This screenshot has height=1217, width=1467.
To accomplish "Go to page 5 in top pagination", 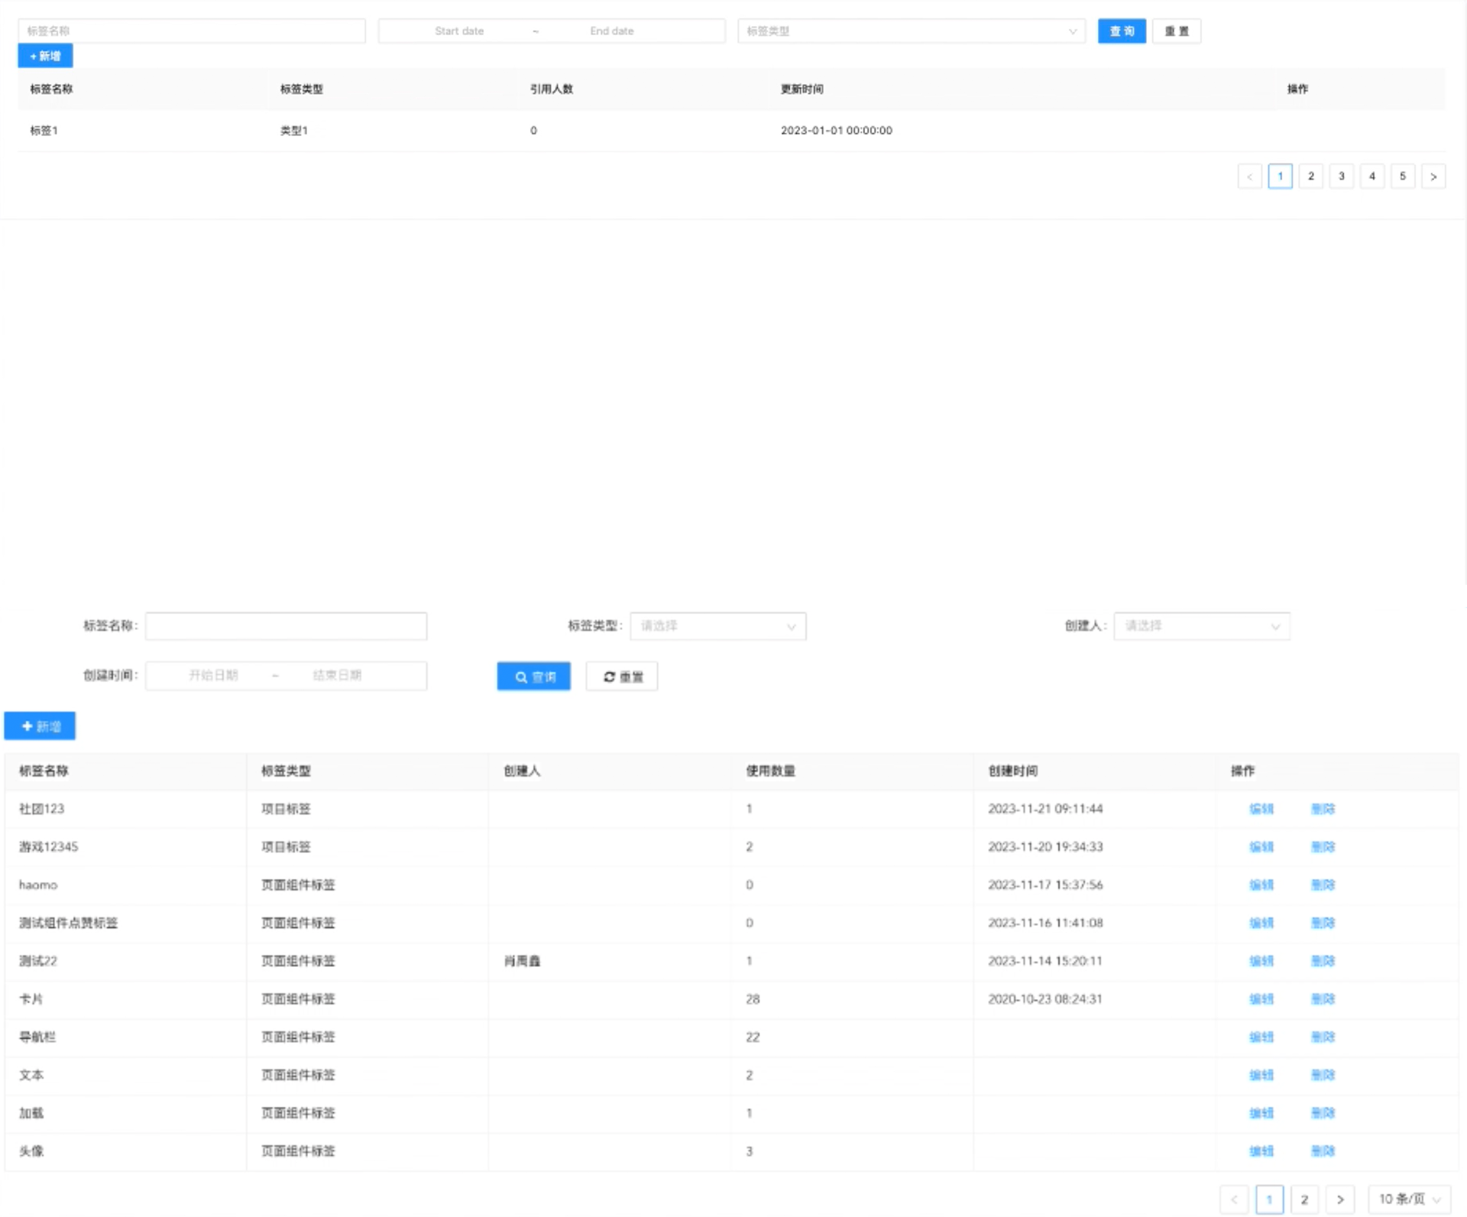I will point(1402,176).
